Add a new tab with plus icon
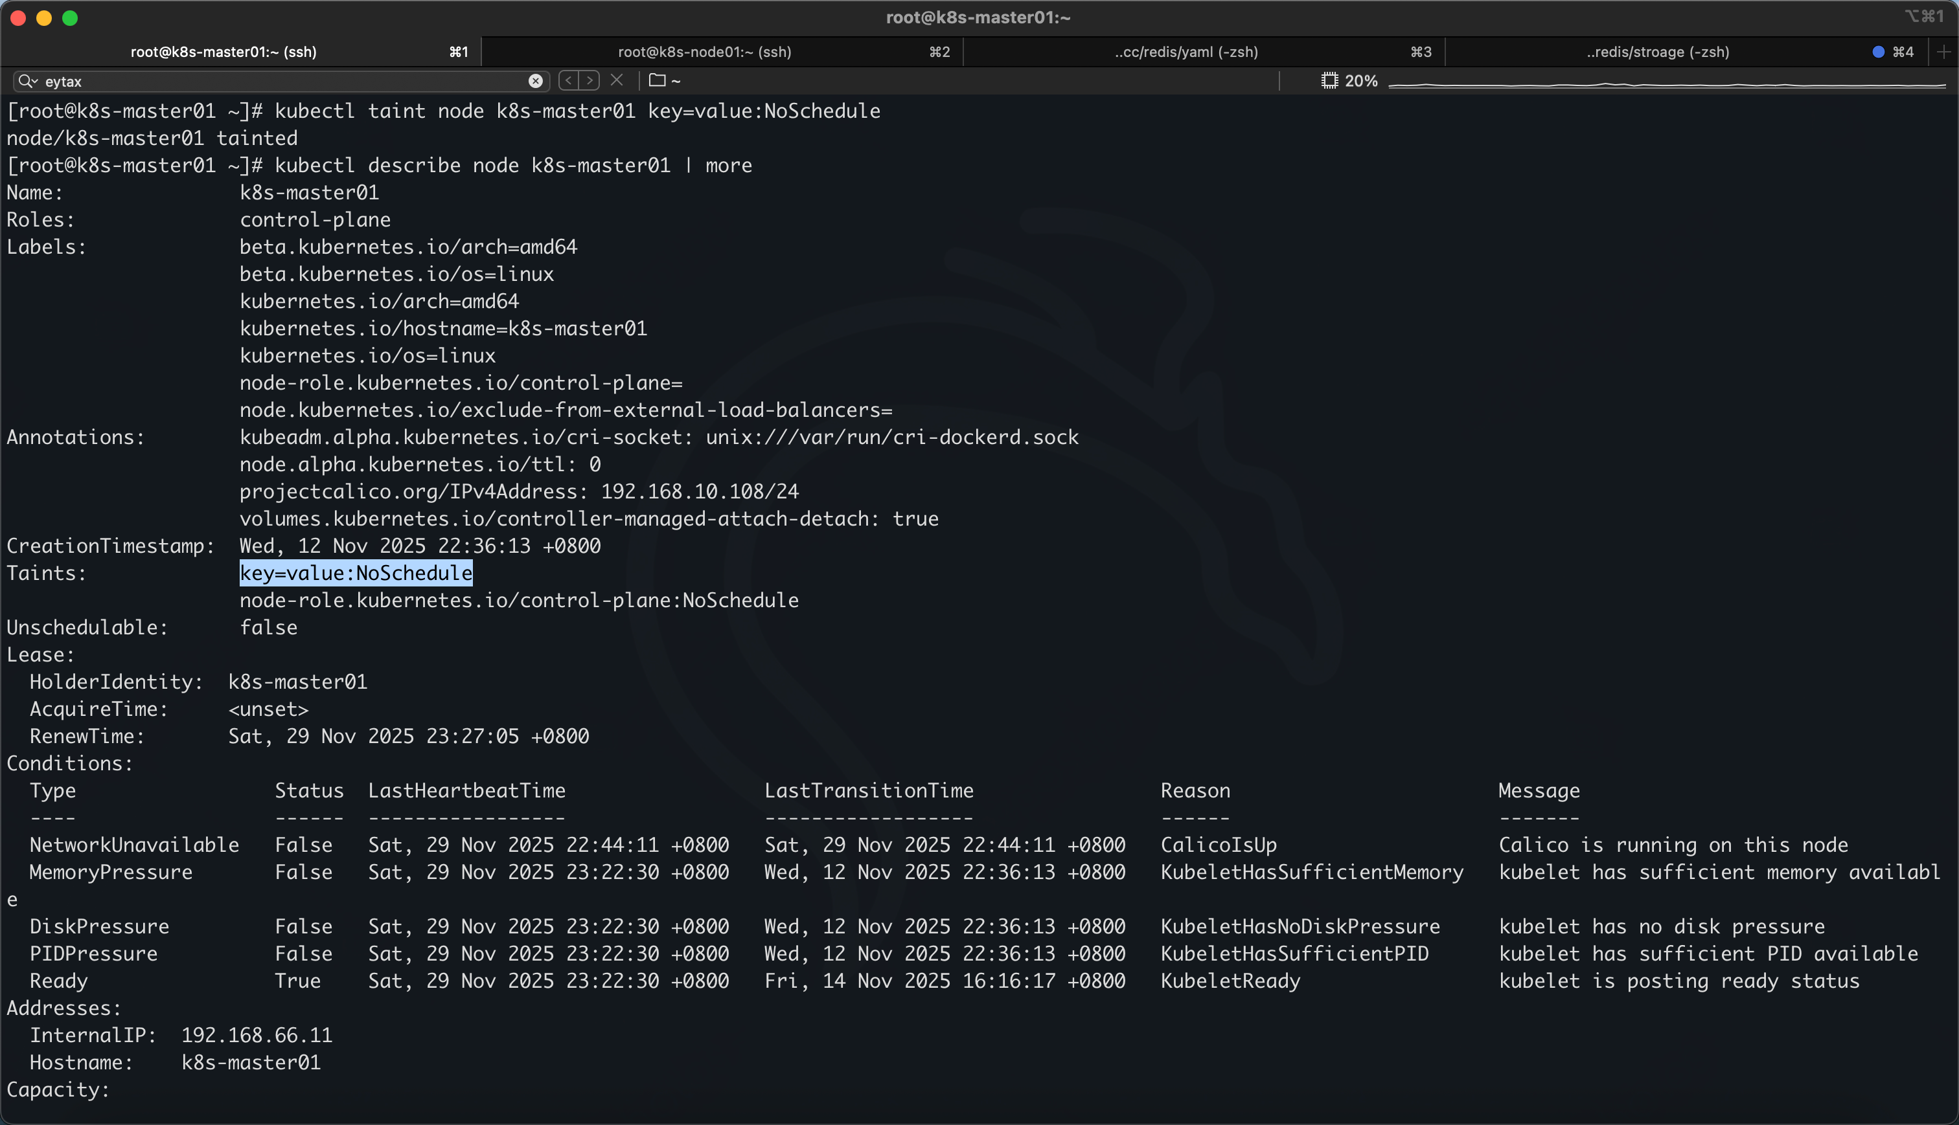 (1943, 52)
